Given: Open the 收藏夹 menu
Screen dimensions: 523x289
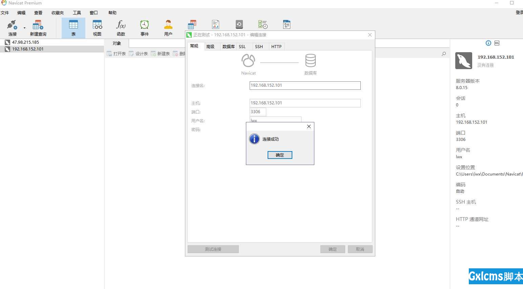Looking at the screenshot, I should pos(58,13).
